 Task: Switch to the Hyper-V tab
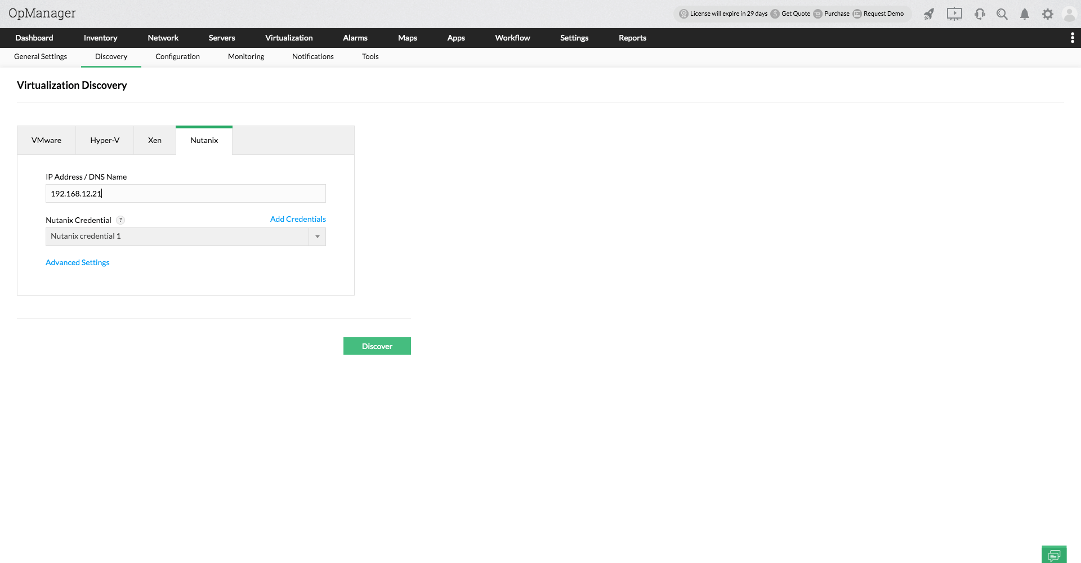(105, 140)
